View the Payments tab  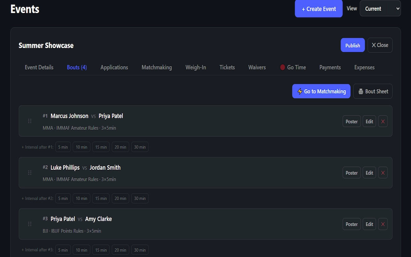(x=330, y=67)
